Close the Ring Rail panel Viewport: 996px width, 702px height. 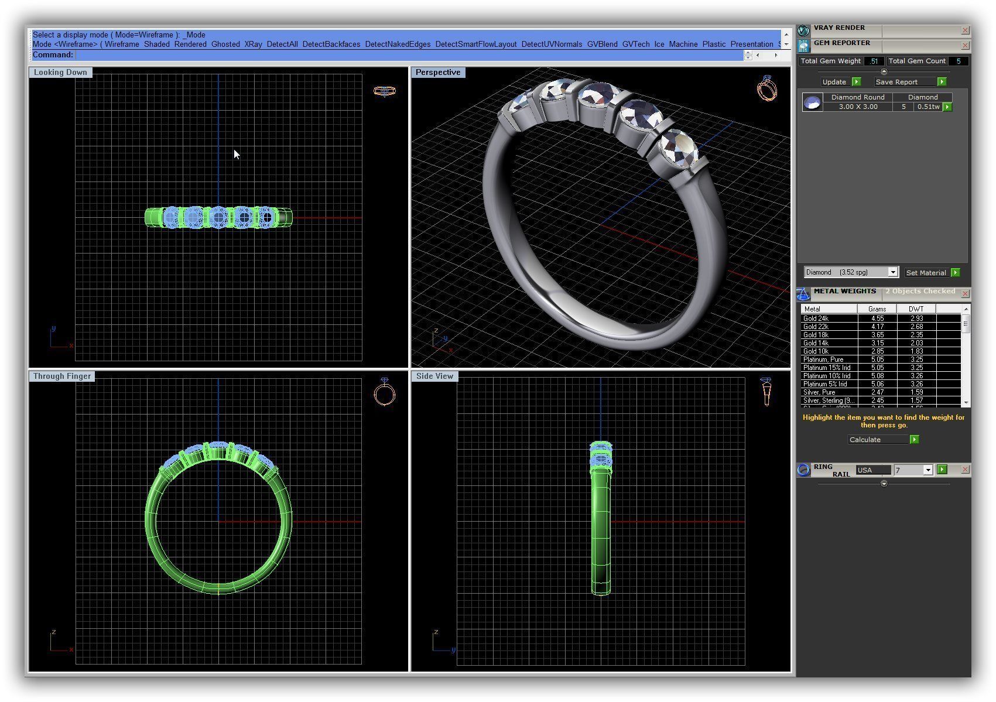pyautogui.click(x=965, y=470)
